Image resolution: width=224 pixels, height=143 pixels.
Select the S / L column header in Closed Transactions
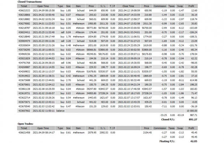103,6
